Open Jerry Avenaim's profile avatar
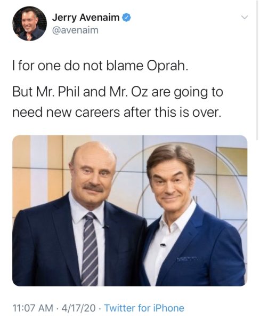Viewport: 260px width, 320px height. tap(29, 23)
